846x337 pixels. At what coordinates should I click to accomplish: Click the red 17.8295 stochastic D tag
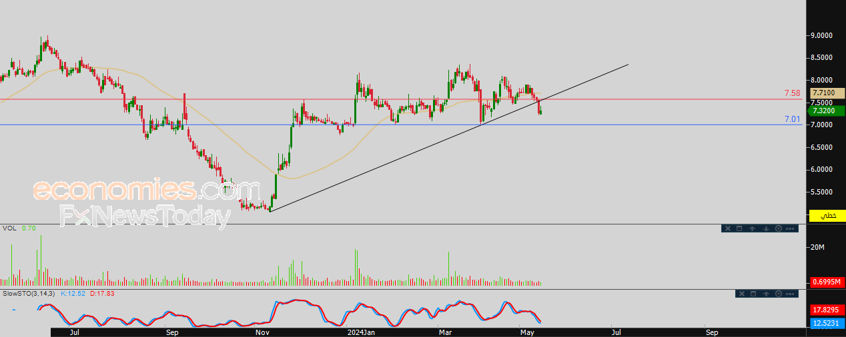[x=827, y=310]
